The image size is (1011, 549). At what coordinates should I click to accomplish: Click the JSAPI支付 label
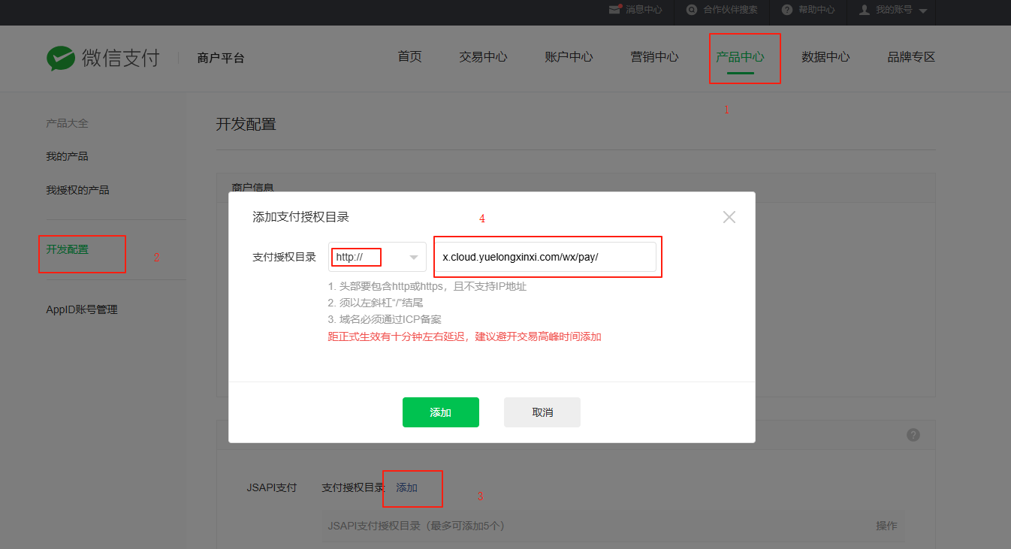coord(271,487)
